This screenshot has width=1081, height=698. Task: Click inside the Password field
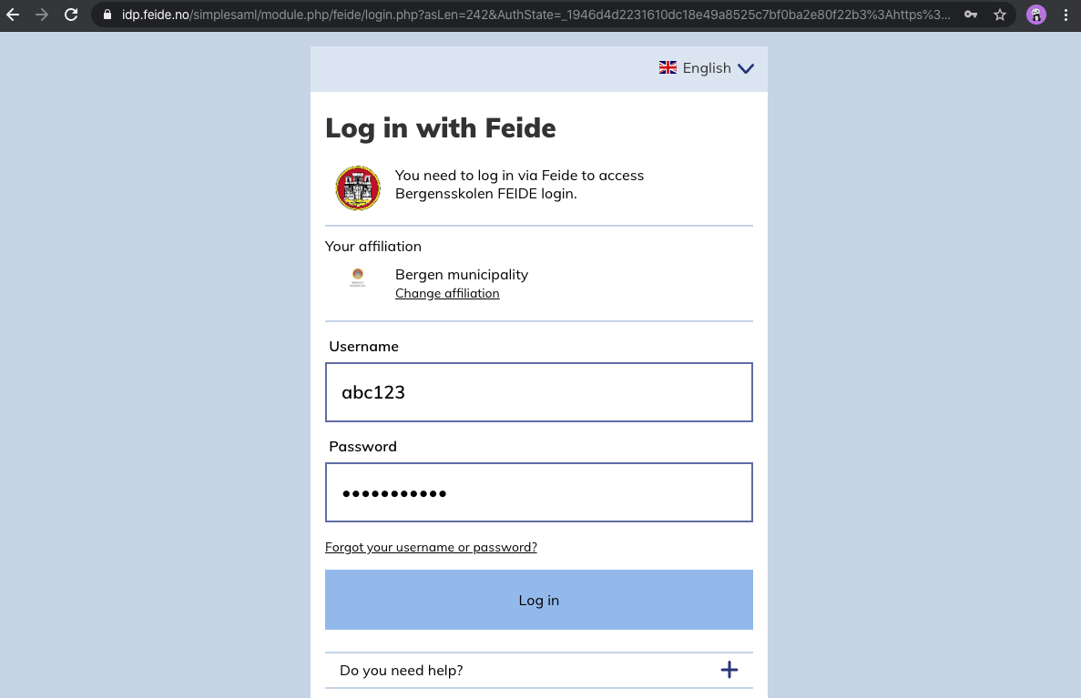tap(538, 492)
